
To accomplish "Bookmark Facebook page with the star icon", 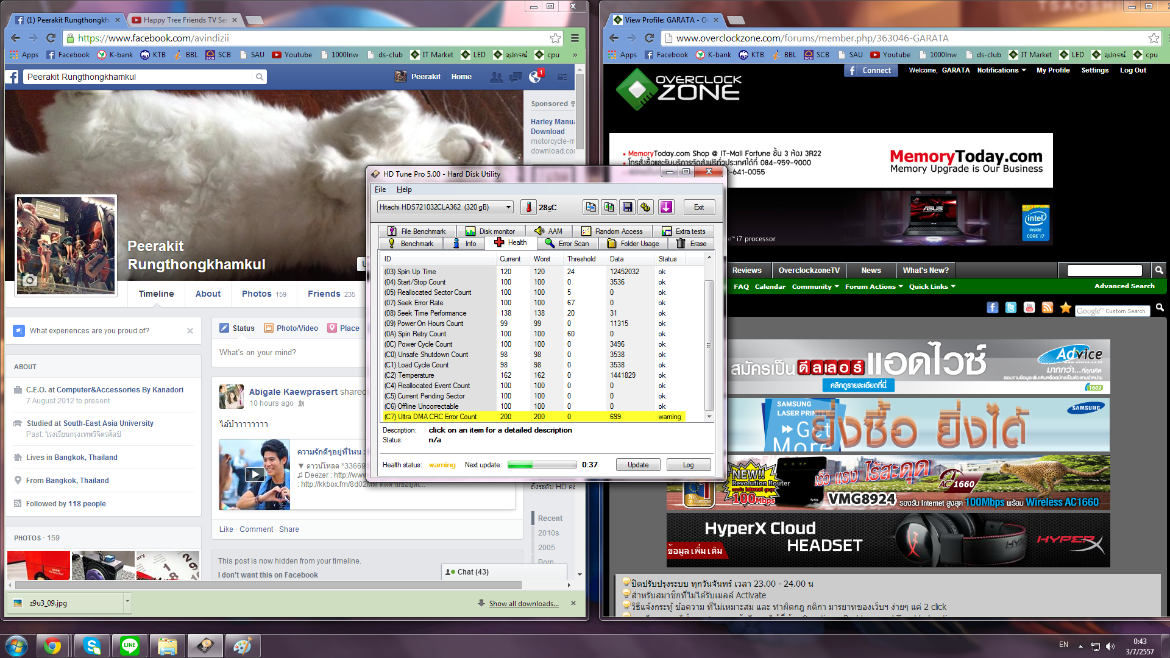I will click(555, 38).
